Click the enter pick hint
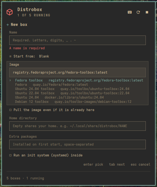 point(93,164)
